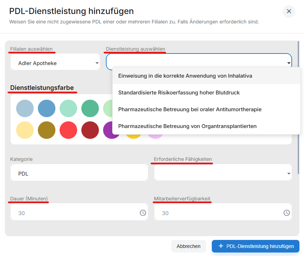The height and width of the screenshot is (256, 304).
Task: Pick Pharmazeutische Betreuung bei oraler Antitumortherapie
Action: pyautogui.click(x=207, y=109)
